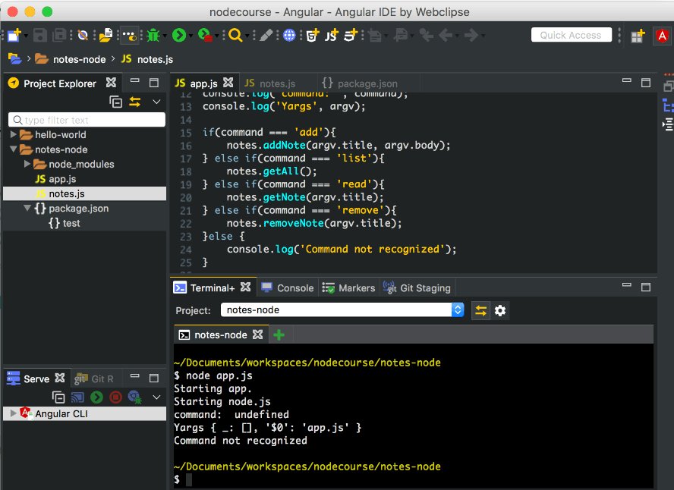Image resolution: width=674 pixels, height=490 pixels.
Task: Expand the hello-world project folder
Action: pos(14,134)
